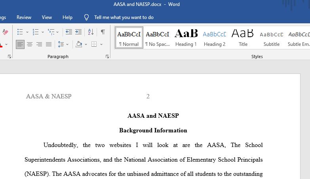Select the No Spacing style
The image size is (310, 179).
(157, 38)
